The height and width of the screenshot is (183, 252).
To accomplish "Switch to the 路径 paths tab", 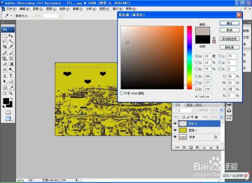I will click(199, 105).
